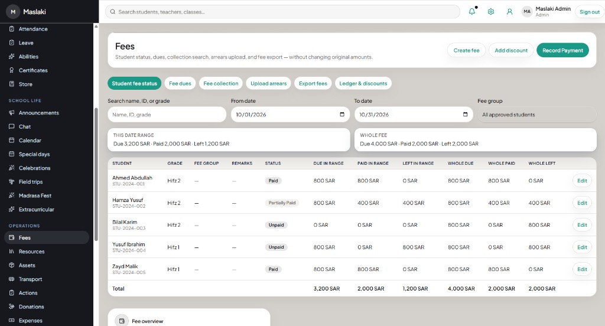
Task: Open Leave from the sidebar
Action: [x=47, y=43]
